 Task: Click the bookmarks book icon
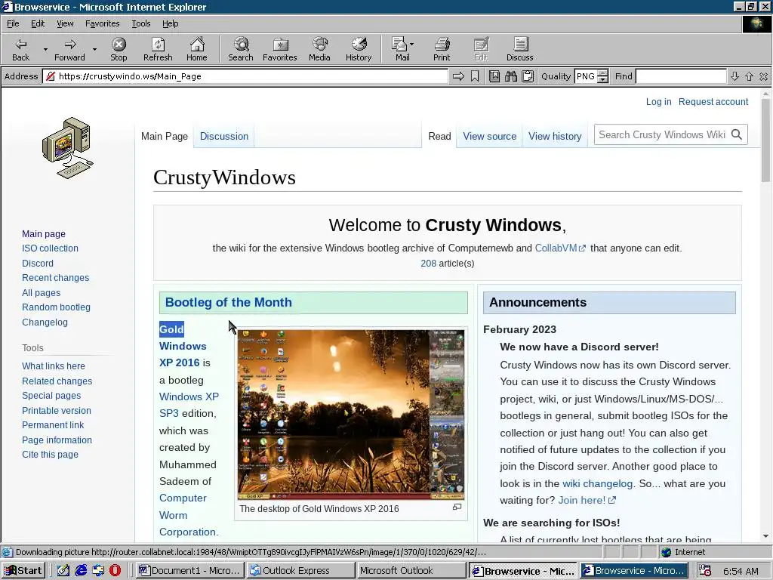coord(494,76)
